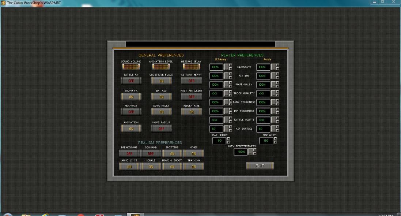Click the Sound Volume slider

coord(131,66)
